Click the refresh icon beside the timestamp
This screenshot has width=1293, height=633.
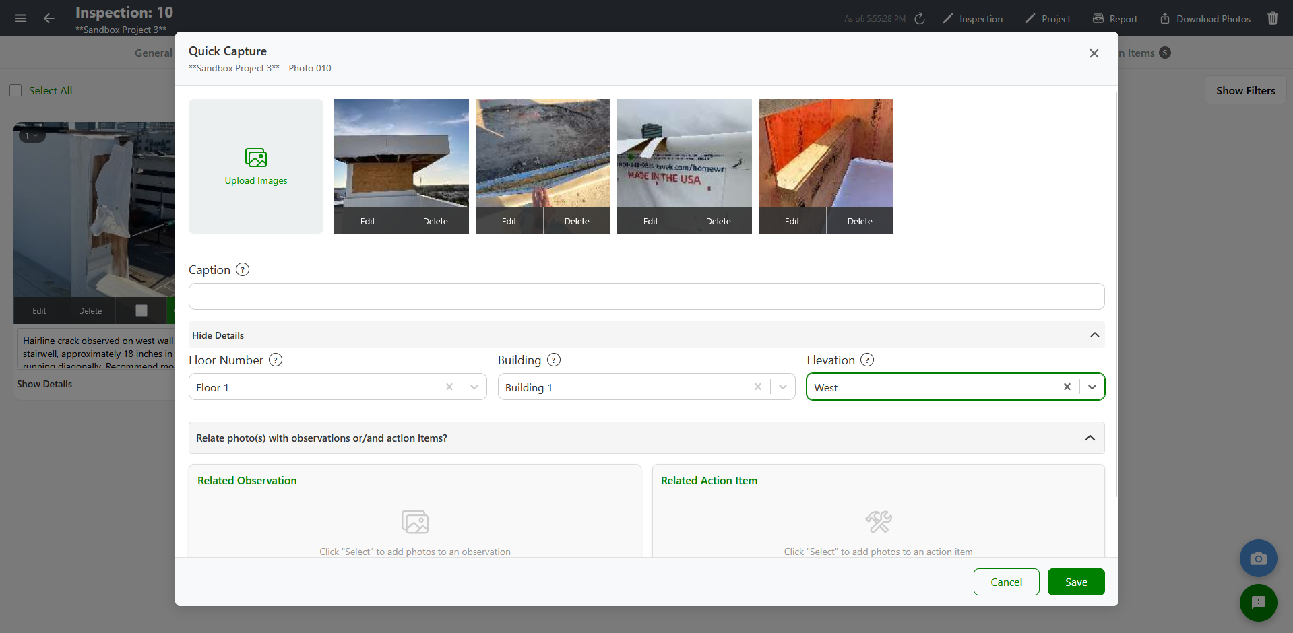pos(920,19)
